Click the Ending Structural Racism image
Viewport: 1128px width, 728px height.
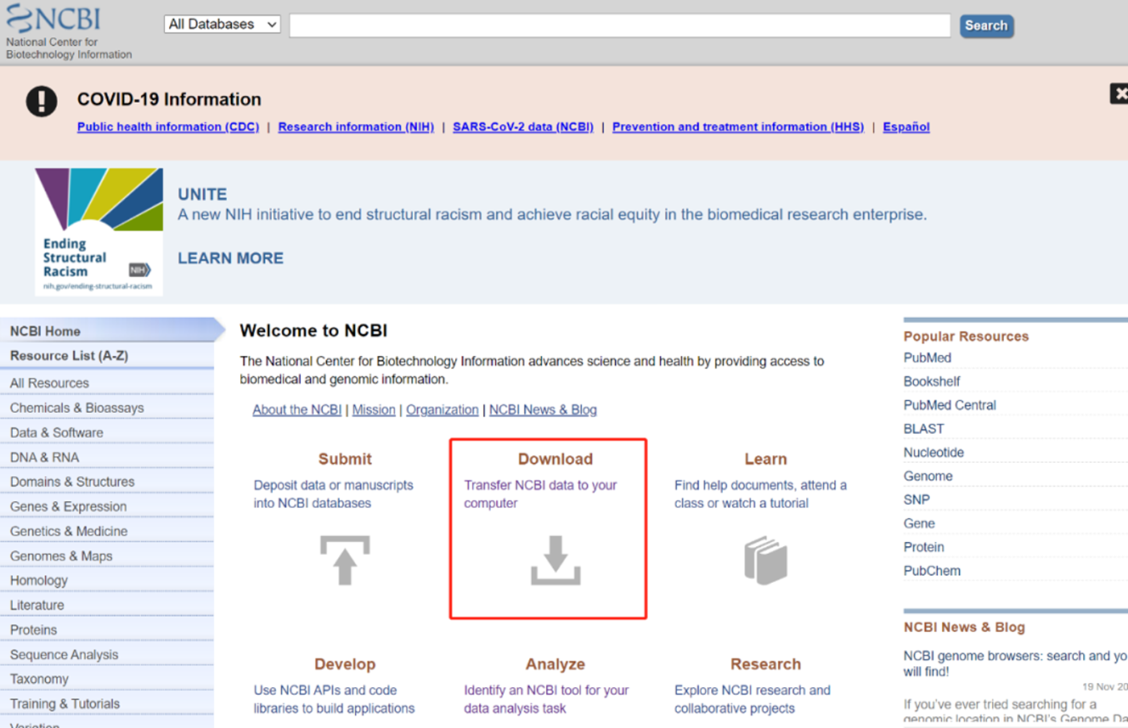pyautogui.click(x=98, y=232)
